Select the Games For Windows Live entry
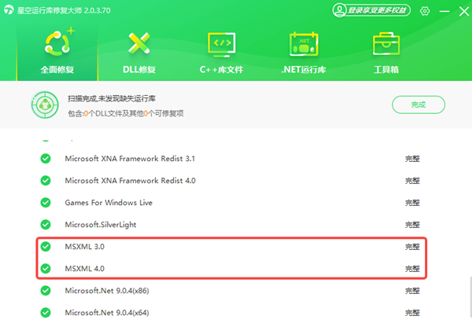472x323 pixels. [x=109, y=203]
